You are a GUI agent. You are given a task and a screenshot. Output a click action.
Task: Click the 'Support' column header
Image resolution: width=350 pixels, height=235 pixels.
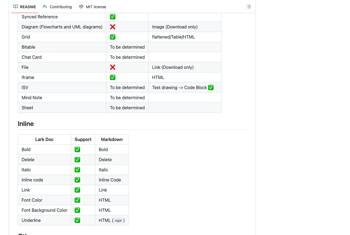point(83,139)
